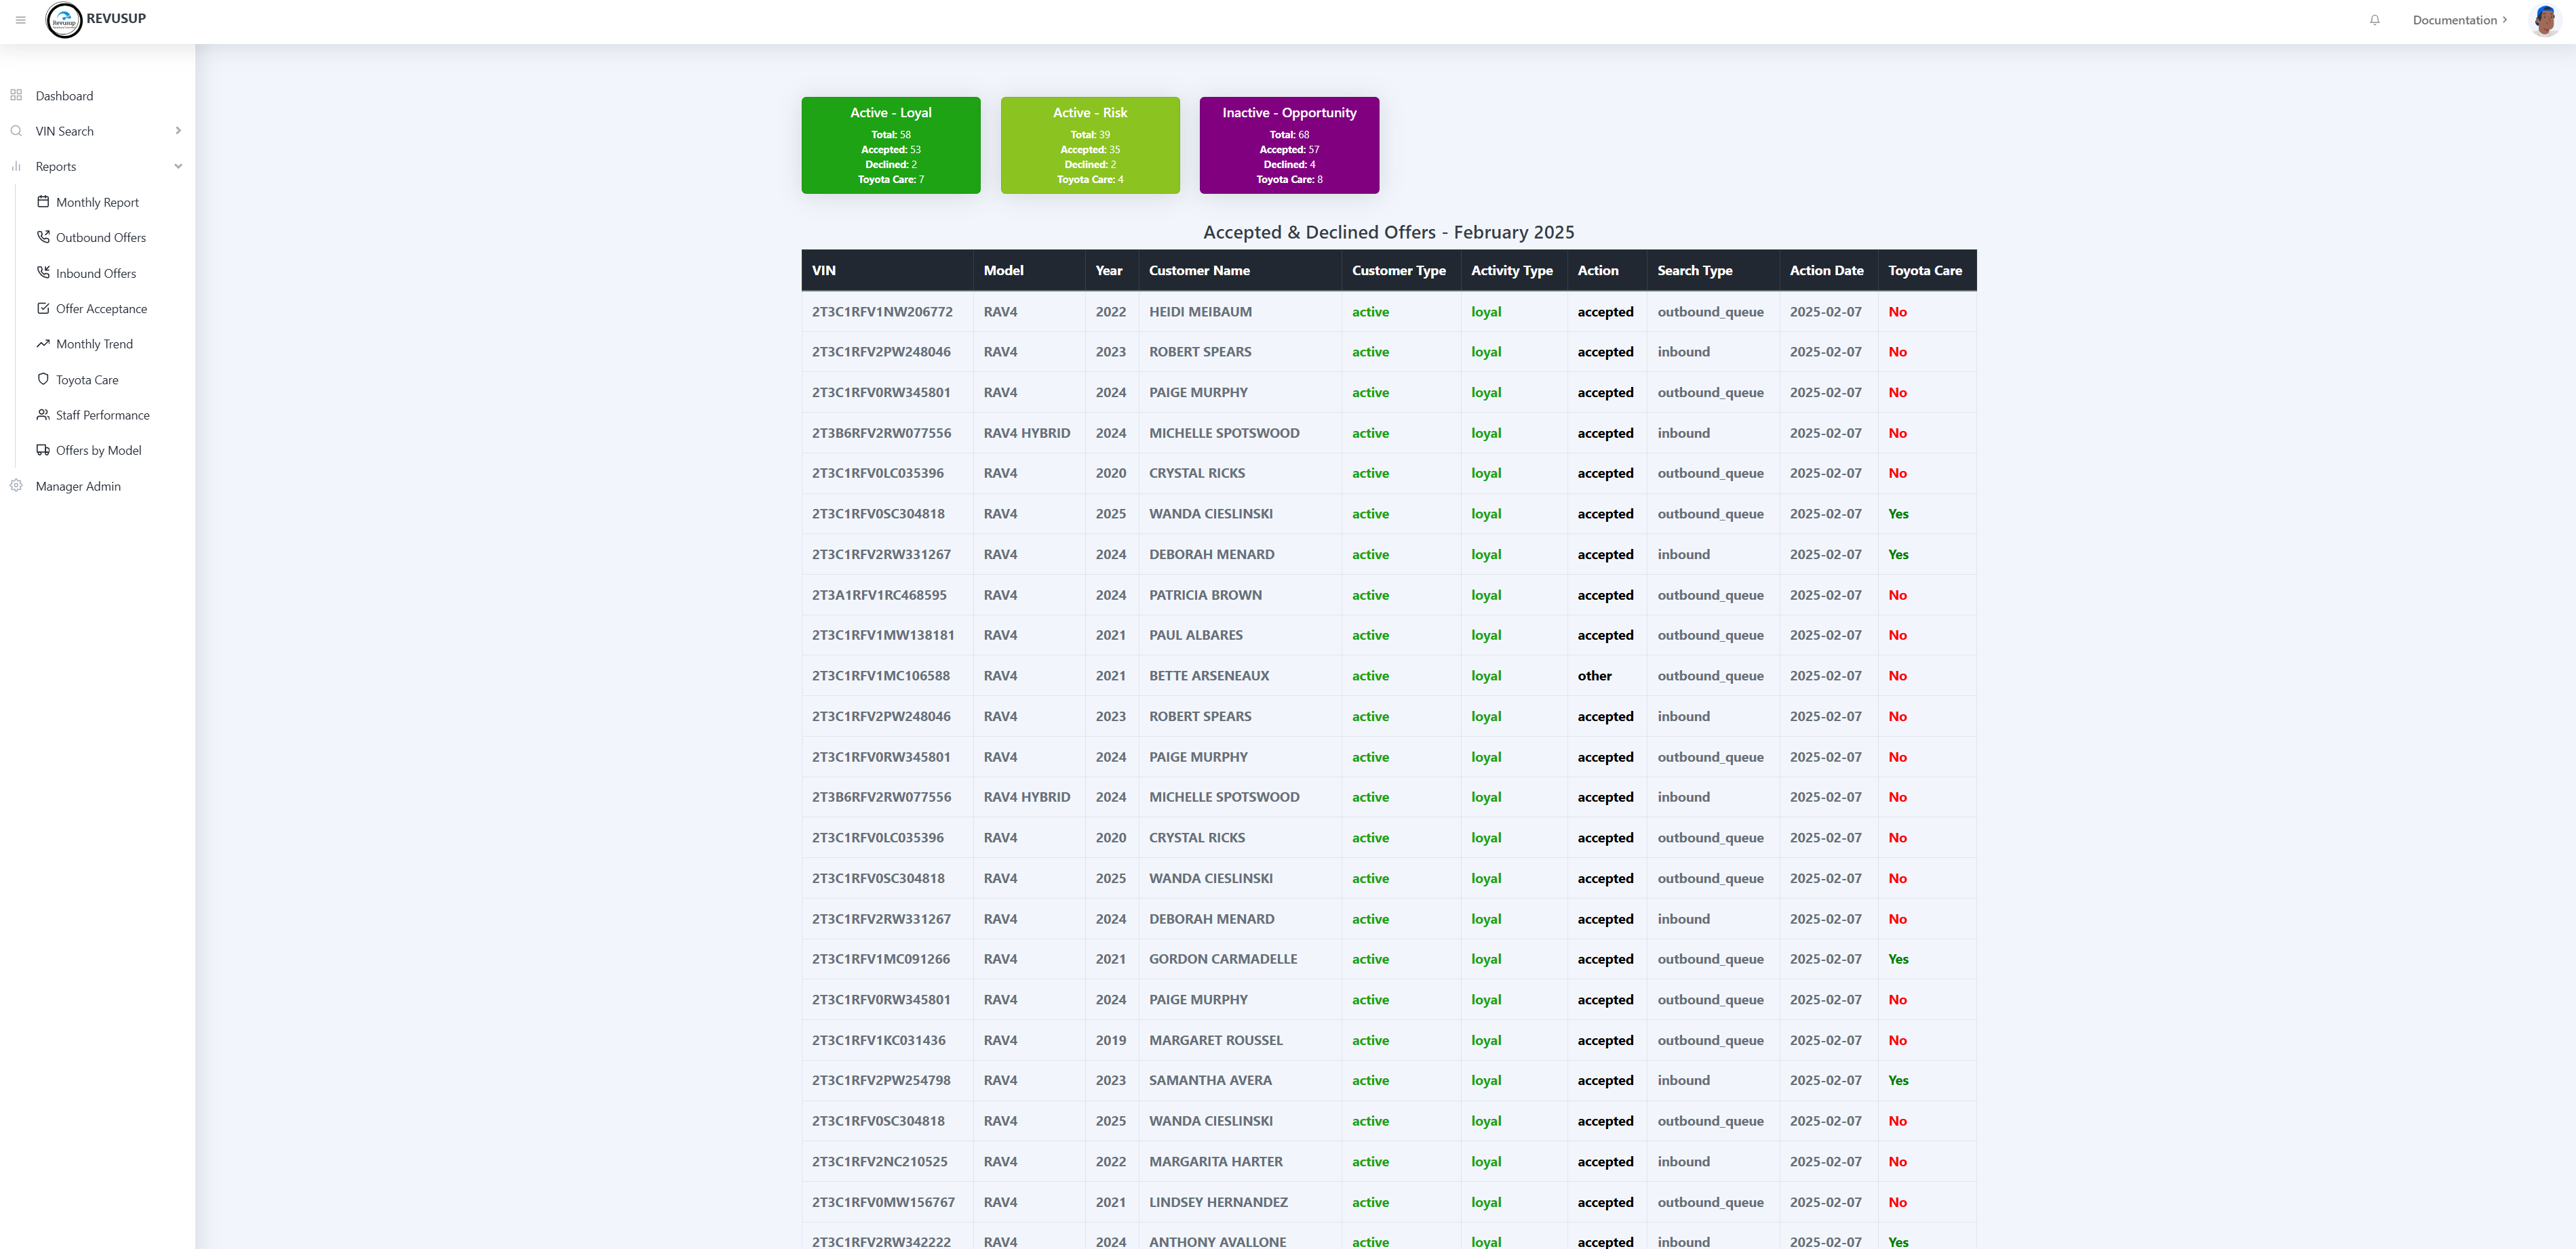
Task: Click the VIN Search magnifier icon
Action: [x=16, y=131]
